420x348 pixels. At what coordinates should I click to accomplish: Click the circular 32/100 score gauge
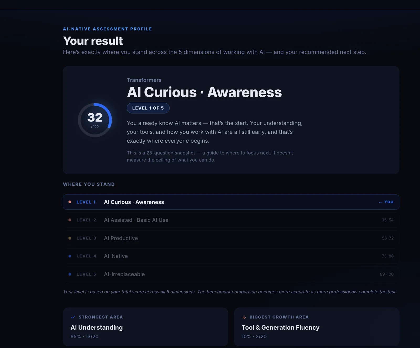(95, 120)
